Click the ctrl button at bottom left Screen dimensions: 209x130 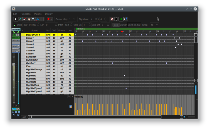pos(24,117)
